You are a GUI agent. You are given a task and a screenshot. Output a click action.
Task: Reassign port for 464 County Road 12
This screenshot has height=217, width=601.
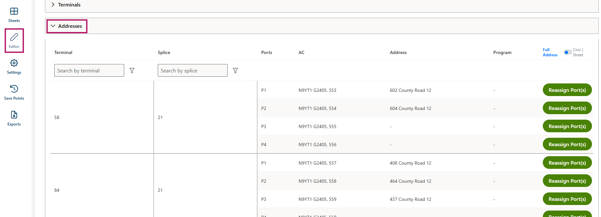567,181
